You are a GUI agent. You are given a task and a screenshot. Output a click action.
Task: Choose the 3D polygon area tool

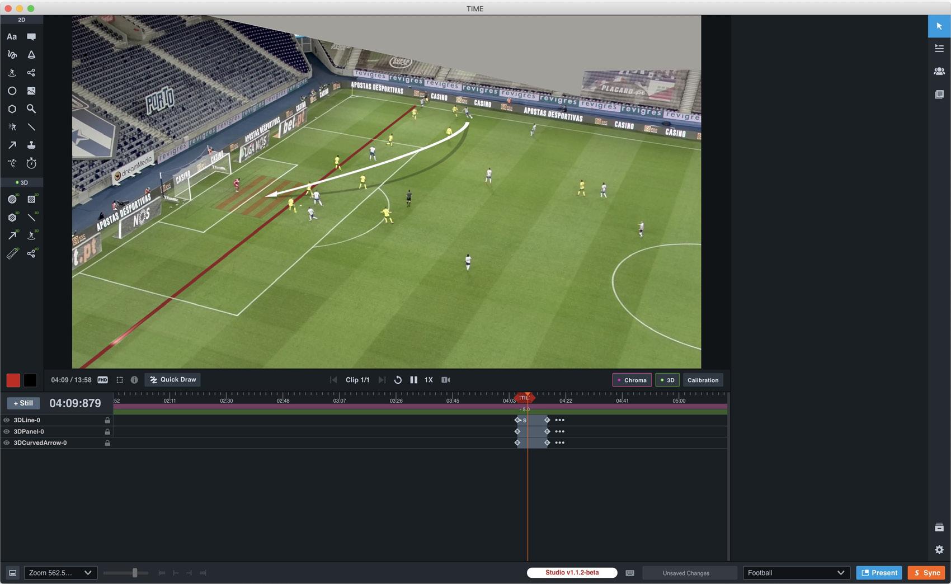tap(12, 217)
